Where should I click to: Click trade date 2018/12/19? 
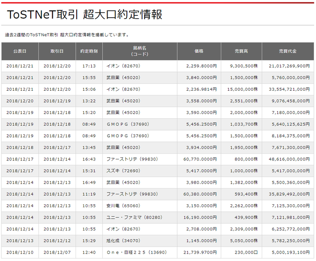[57, 101]
